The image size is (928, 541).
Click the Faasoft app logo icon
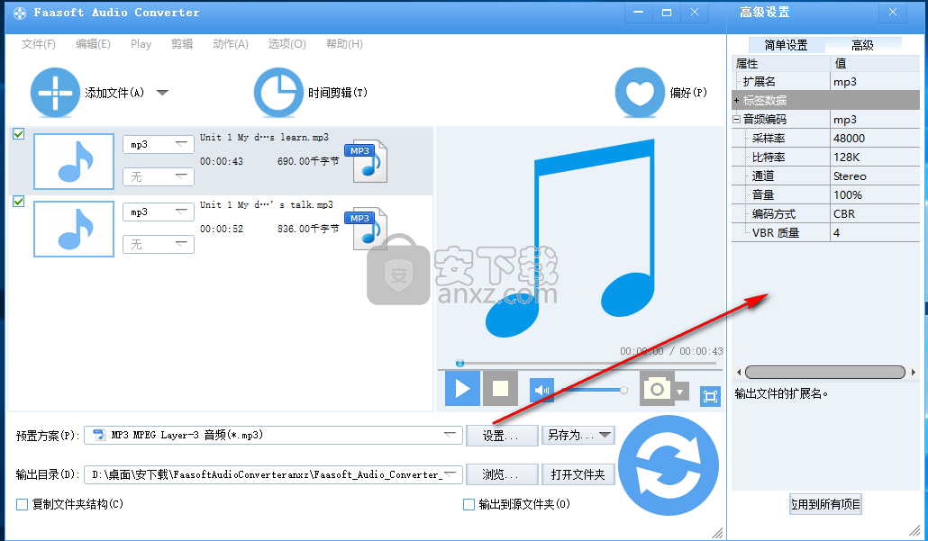click(20, 13)
